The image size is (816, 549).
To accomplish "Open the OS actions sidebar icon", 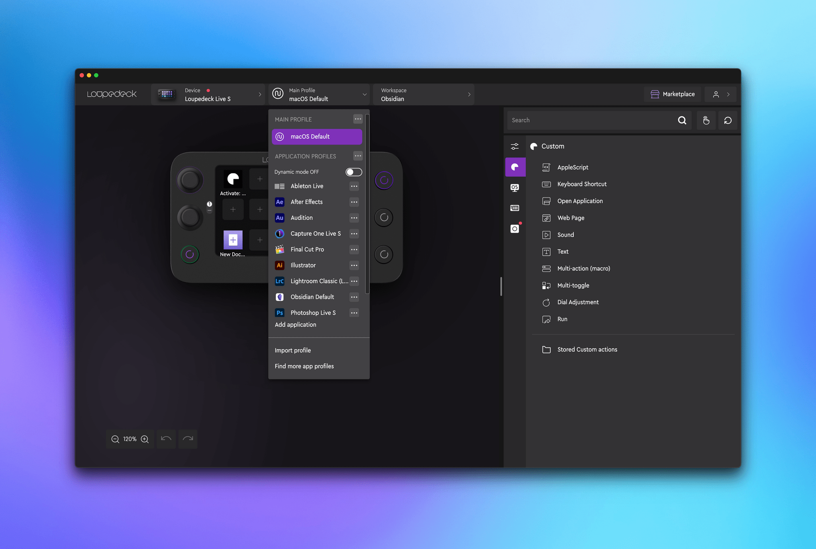I will (x=515, y=188).
